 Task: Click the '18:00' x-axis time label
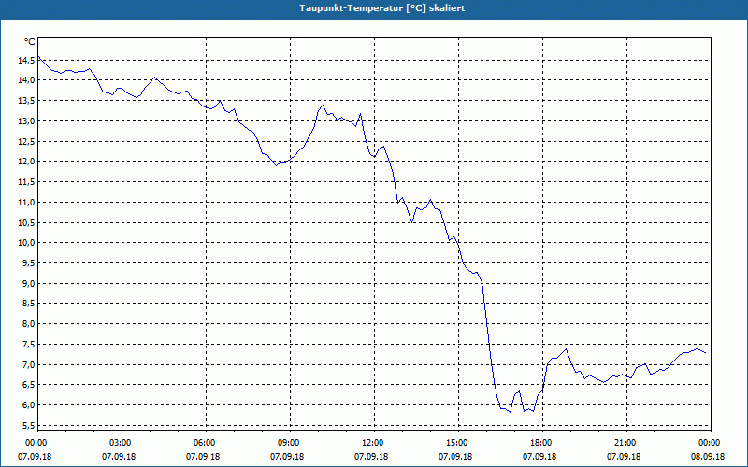tap(541, 443)
